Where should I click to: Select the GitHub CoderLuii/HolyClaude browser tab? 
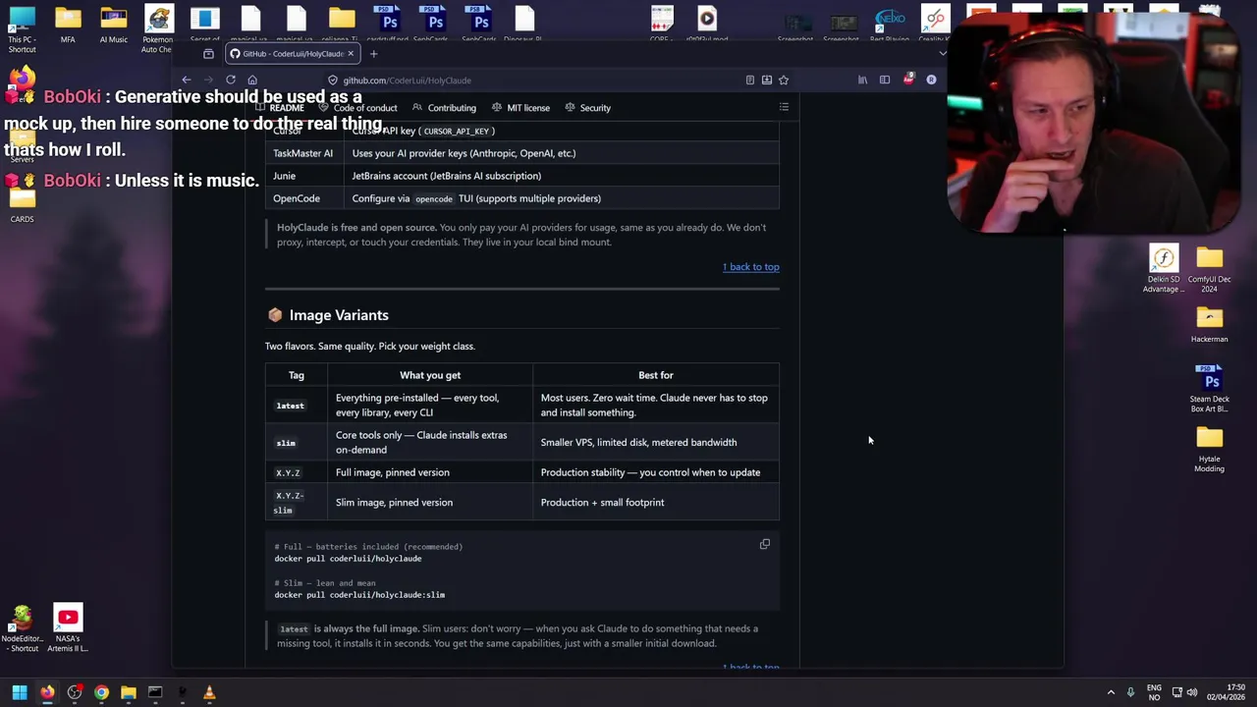coord(292,54)
